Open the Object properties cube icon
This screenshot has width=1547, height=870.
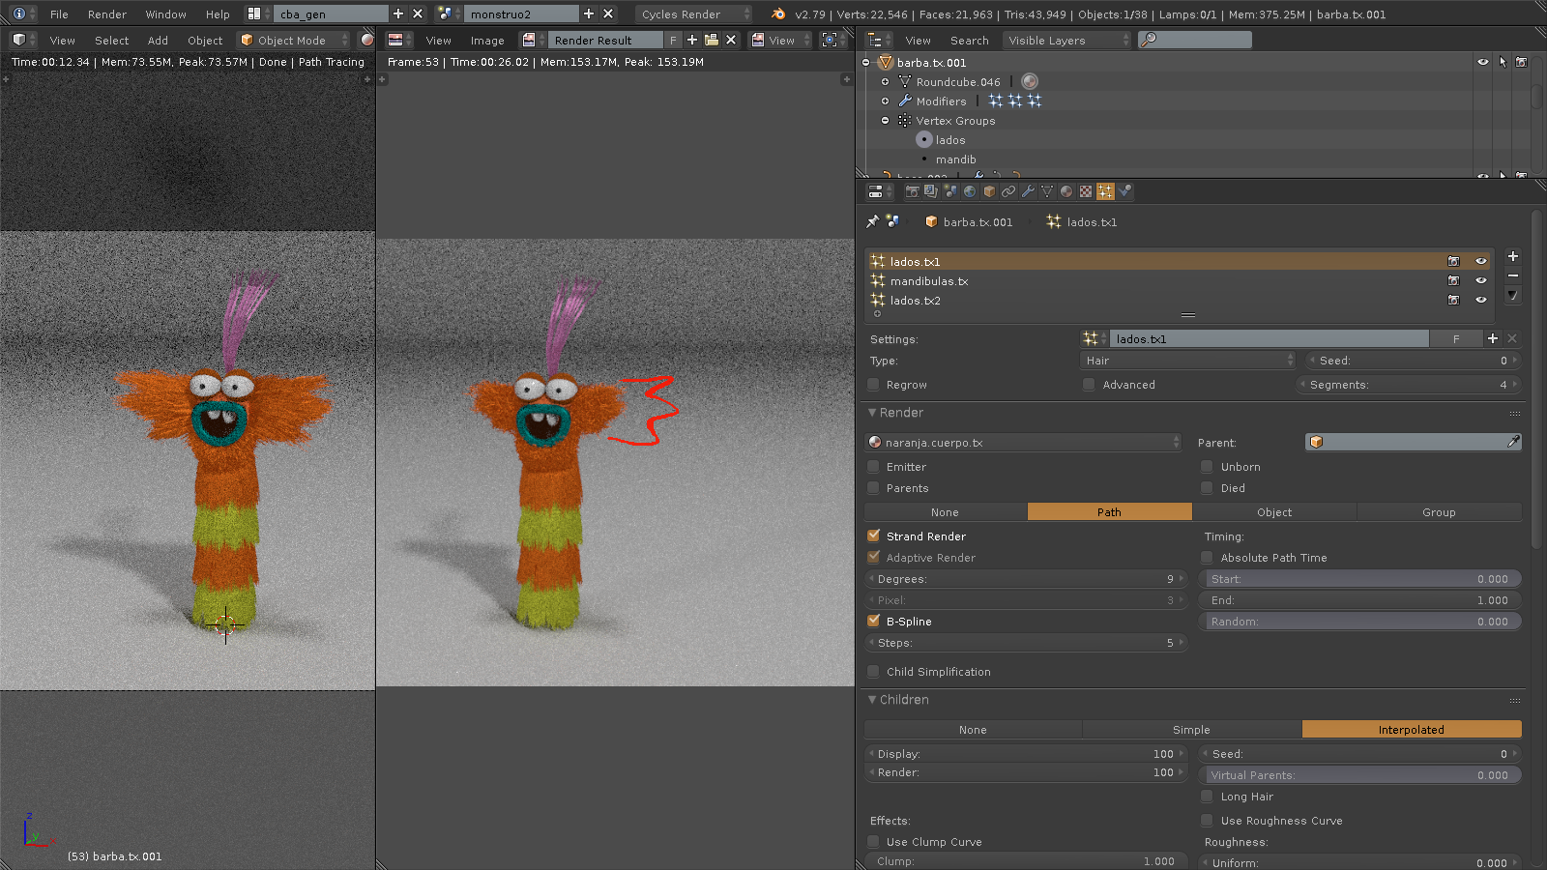(x=989, y=191)
